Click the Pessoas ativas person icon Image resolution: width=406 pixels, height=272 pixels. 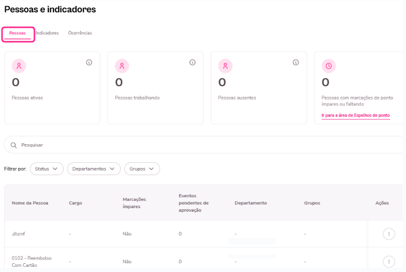pyautogui.click(x=19, y=66)
